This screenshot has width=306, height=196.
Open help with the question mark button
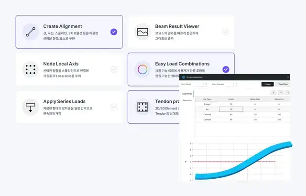[288, 92]
